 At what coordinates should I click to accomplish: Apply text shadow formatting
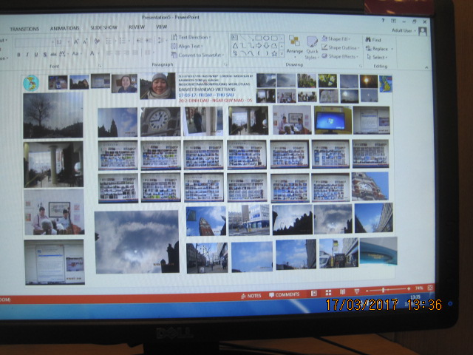(45, 54)
